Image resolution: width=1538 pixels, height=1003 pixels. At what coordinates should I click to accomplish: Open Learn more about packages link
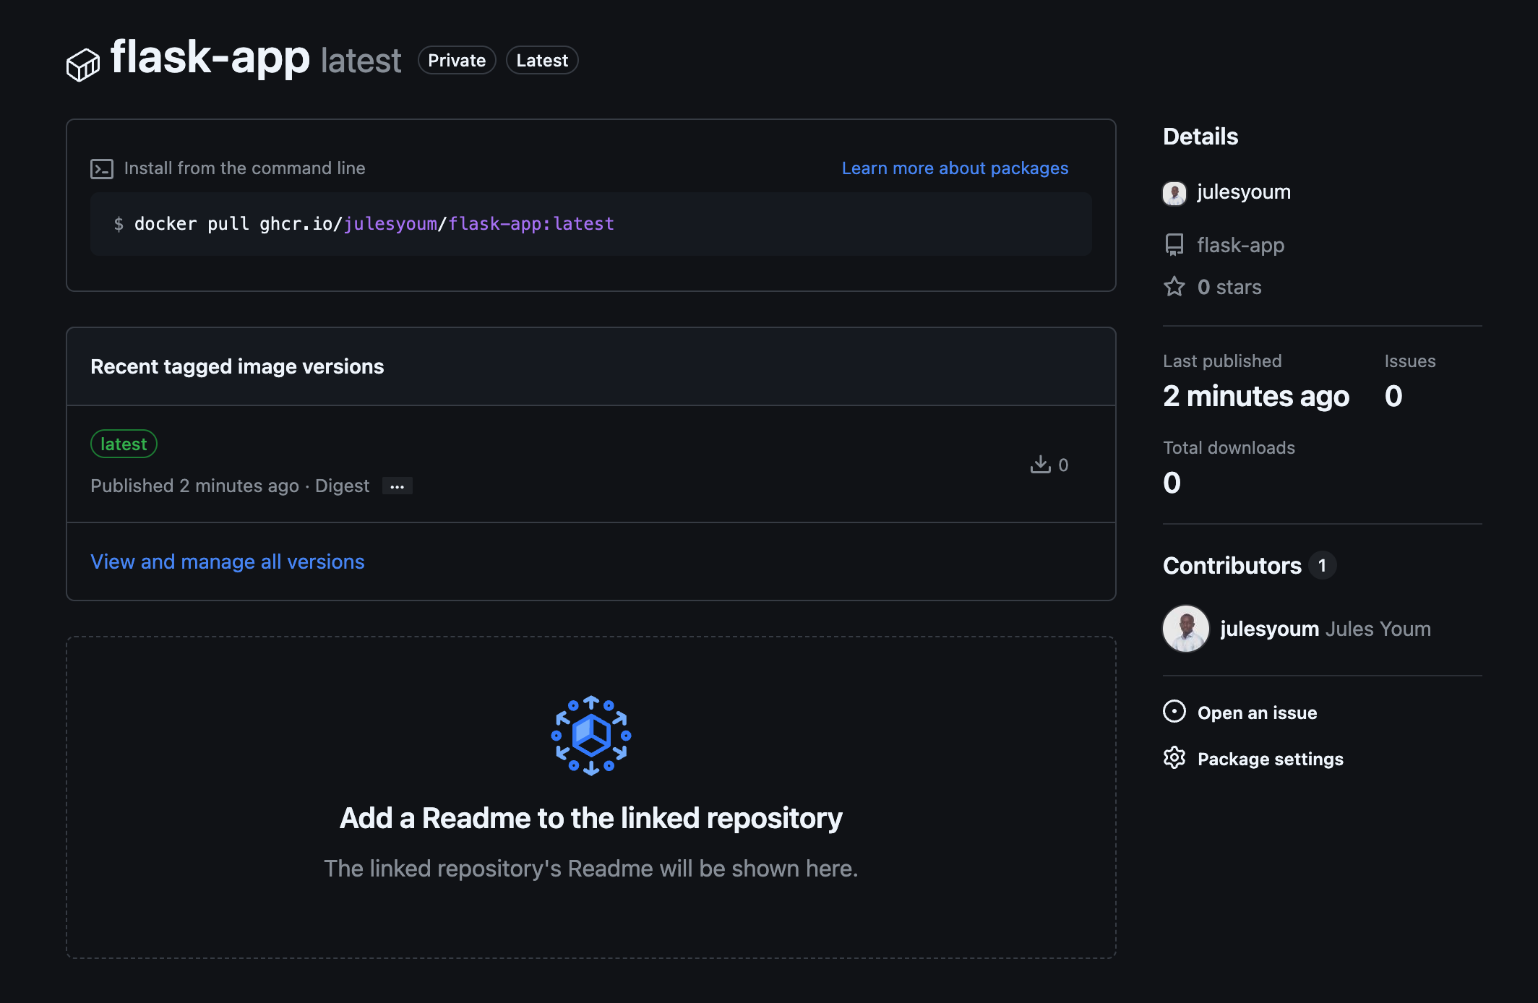coord(955,168)
